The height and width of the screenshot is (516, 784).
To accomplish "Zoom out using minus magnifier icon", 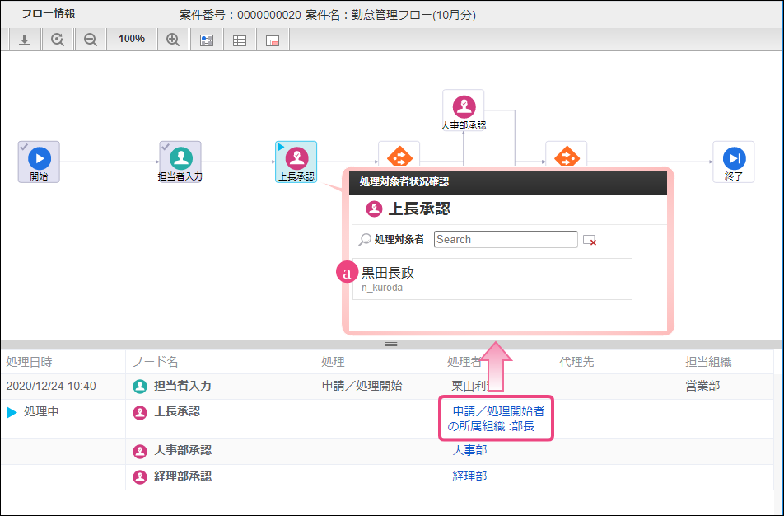I will pos(91,40).
